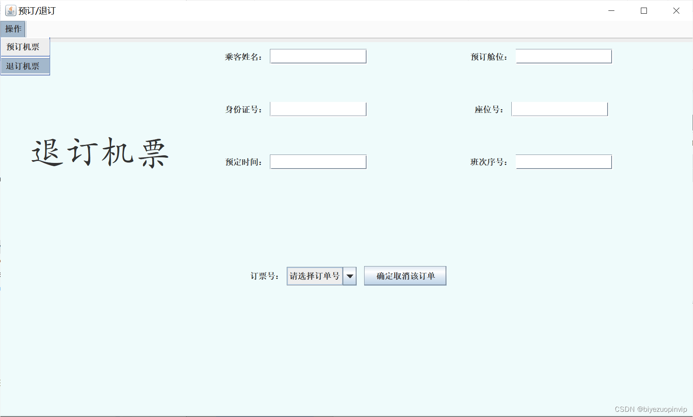693x417 pixels.
Task: Click inside the 班次序号 input field
Action: tap(563, 161)
